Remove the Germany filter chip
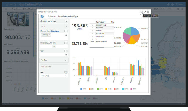The image size is (188, 111). coord(49,35)
